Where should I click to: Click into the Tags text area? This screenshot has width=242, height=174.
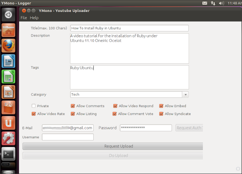pos(129,77)
